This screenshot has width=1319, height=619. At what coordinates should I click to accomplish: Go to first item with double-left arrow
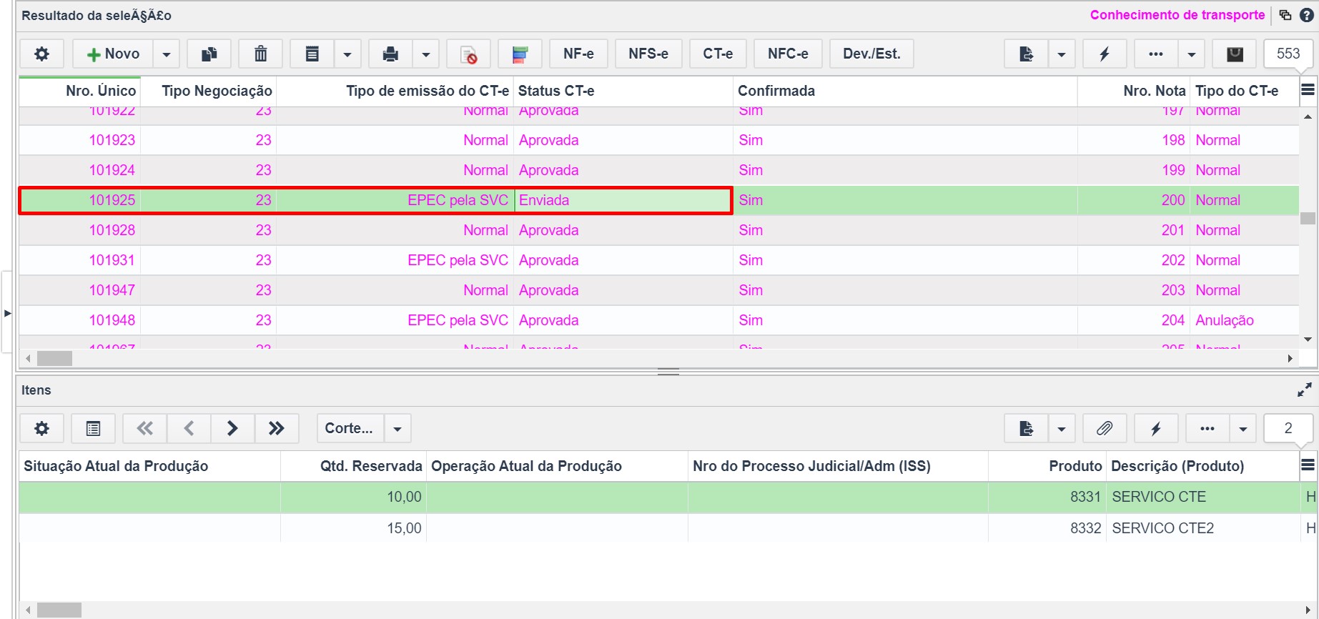pos(144,428)
